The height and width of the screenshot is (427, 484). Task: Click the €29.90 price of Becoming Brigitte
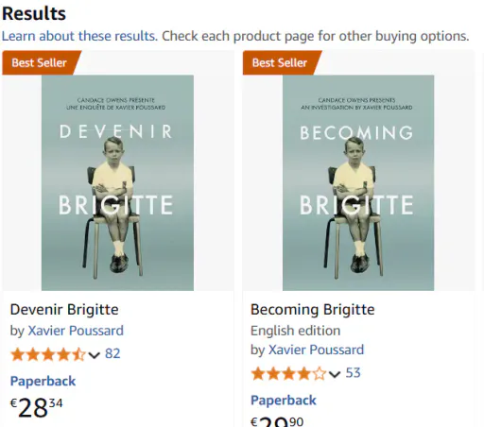tap(277, 421)
